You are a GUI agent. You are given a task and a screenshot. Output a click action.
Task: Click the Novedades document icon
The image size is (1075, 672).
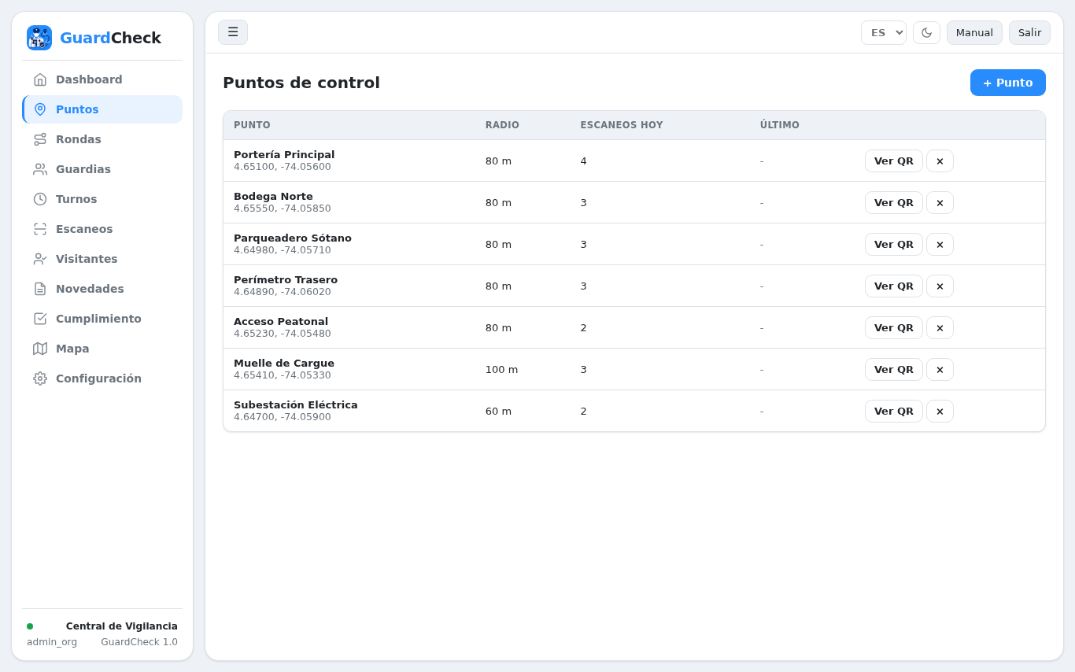point(40,289)
